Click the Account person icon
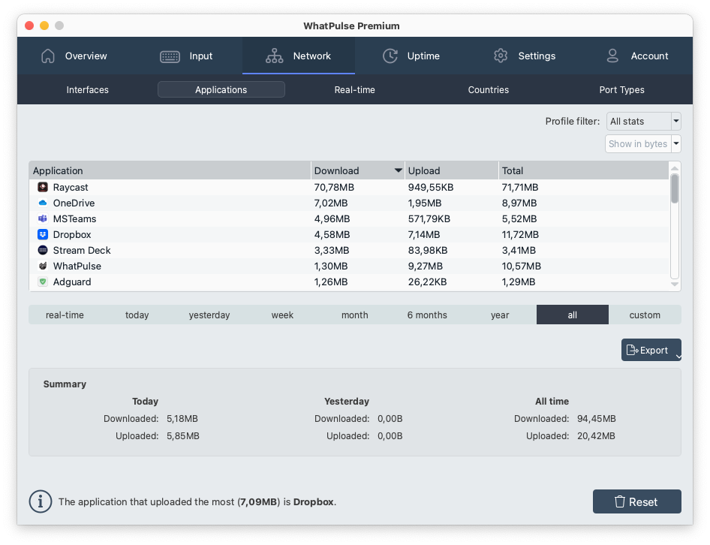Viewport: 710px width, 545px height. [x=612, y=56]
